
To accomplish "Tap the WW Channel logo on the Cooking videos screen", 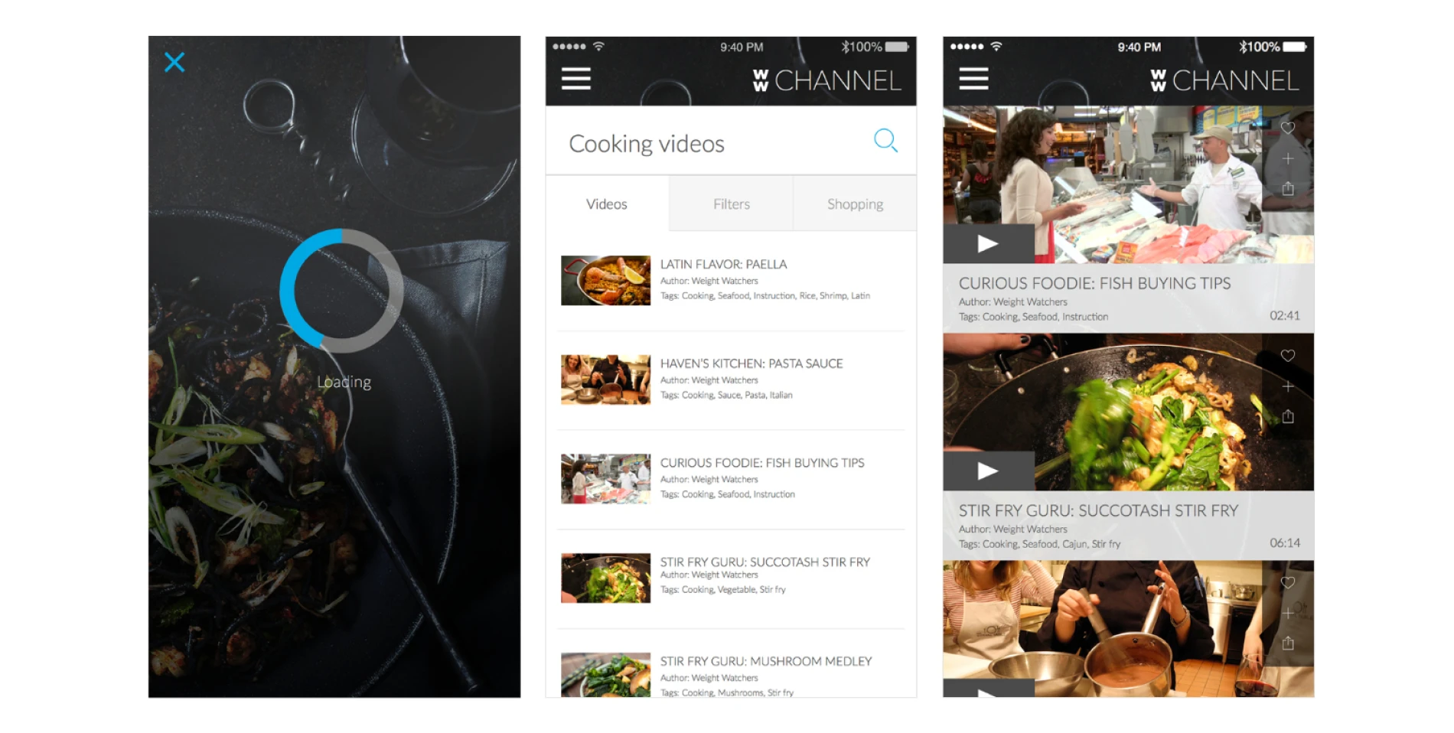I will [x=826, y=80].
